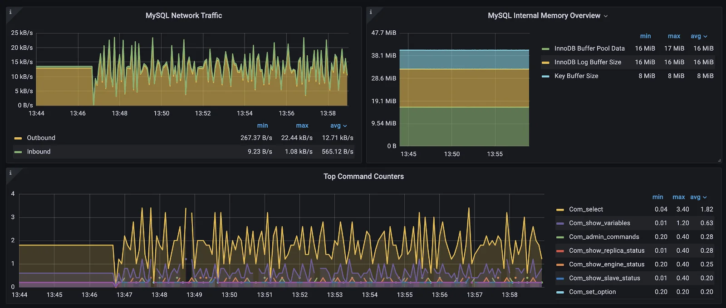Click the resize handle of the Memory Overview panel

719,160
